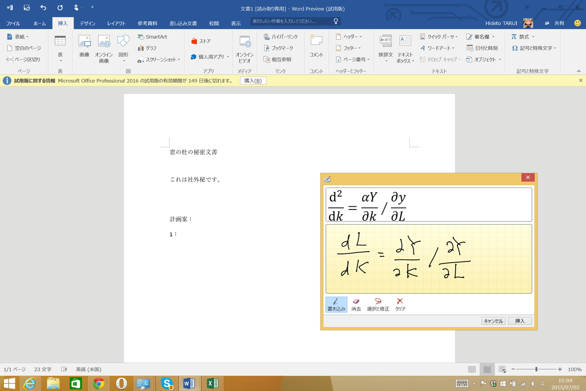Viewport: 586px width, 391px height.
Task: Click the オンラインビデオ icon
Action: [244, 48]
